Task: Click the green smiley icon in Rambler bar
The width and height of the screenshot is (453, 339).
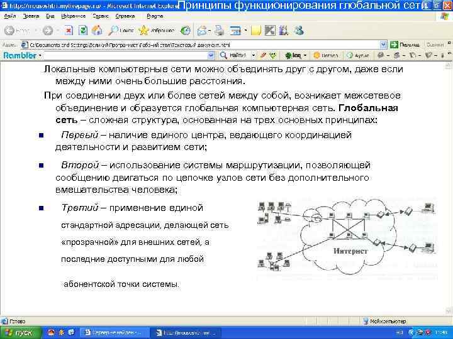Action: (x=272, y=55)
